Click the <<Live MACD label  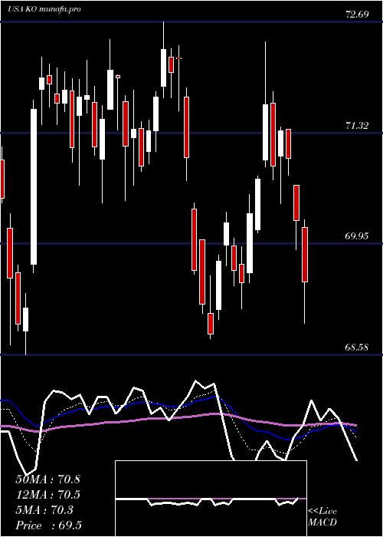click(x=322, y=516)
